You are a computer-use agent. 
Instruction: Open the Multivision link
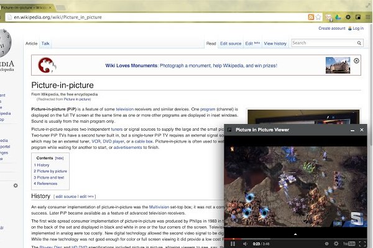pyautogui.click(x=159, y=207)
